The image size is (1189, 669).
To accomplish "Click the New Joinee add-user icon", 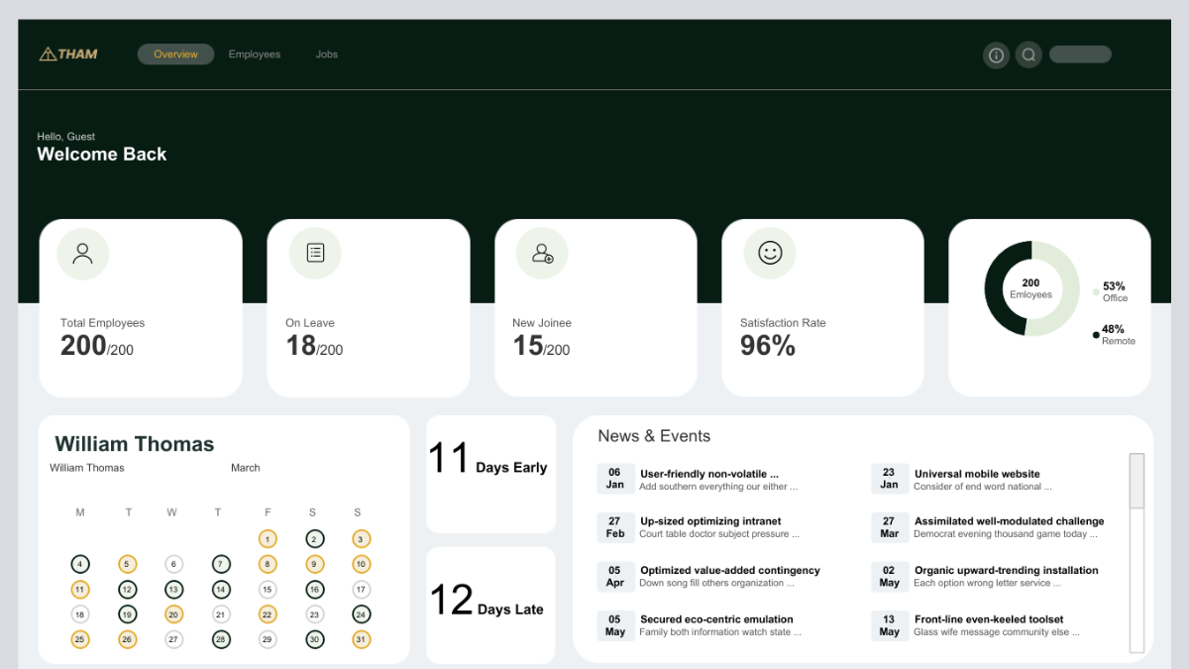I will point(542,254).
